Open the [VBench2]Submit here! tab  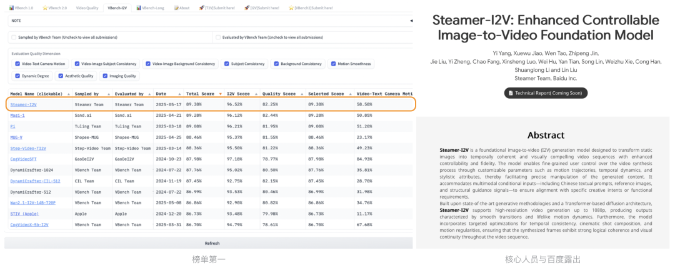point(309,7)
